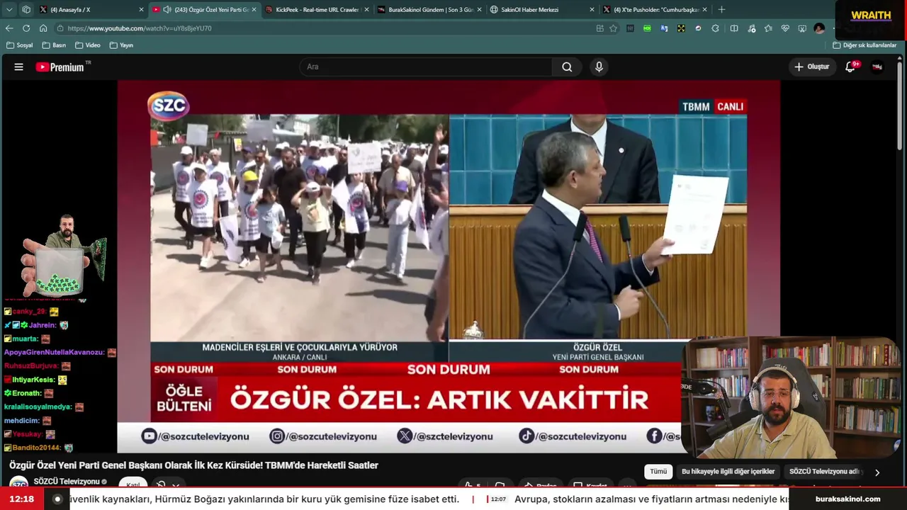Screen dimensions: 907x510
Task: Show more filter chips with right chevron
Action: point(877,472)
